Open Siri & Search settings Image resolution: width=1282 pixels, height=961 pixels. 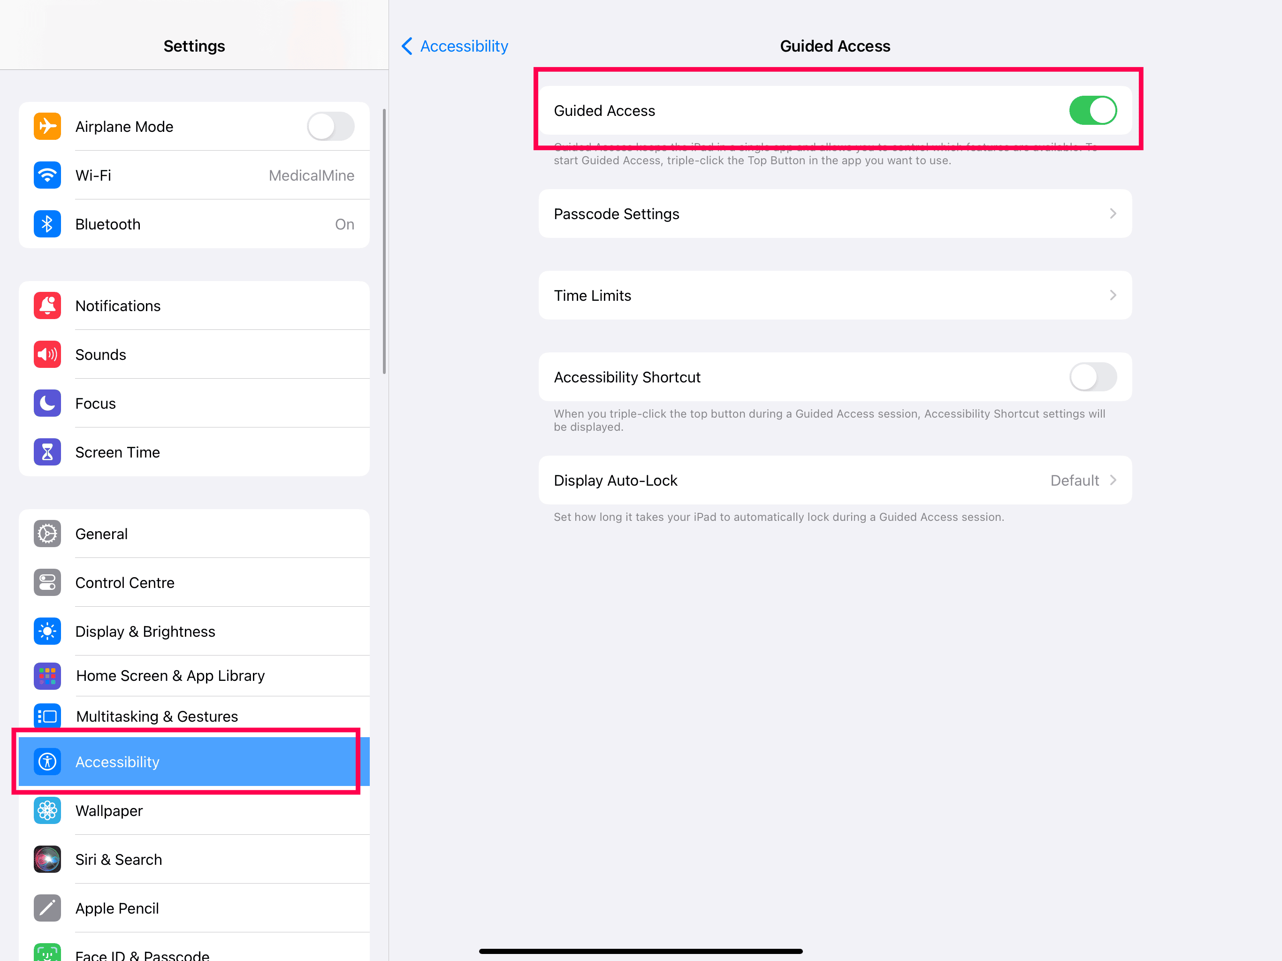(x=118, y=860)
